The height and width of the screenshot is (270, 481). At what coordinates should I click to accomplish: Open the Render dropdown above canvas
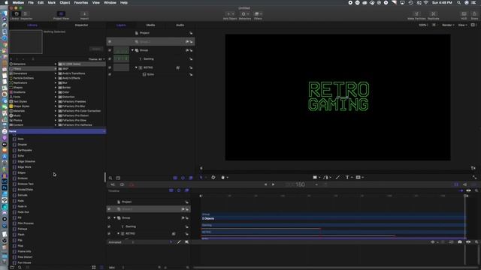(448, 25)
